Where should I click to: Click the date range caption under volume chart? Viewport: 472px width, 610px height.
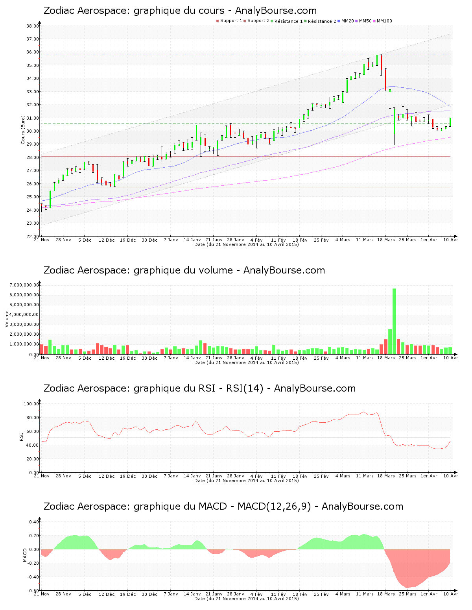[x=247, y=362]
